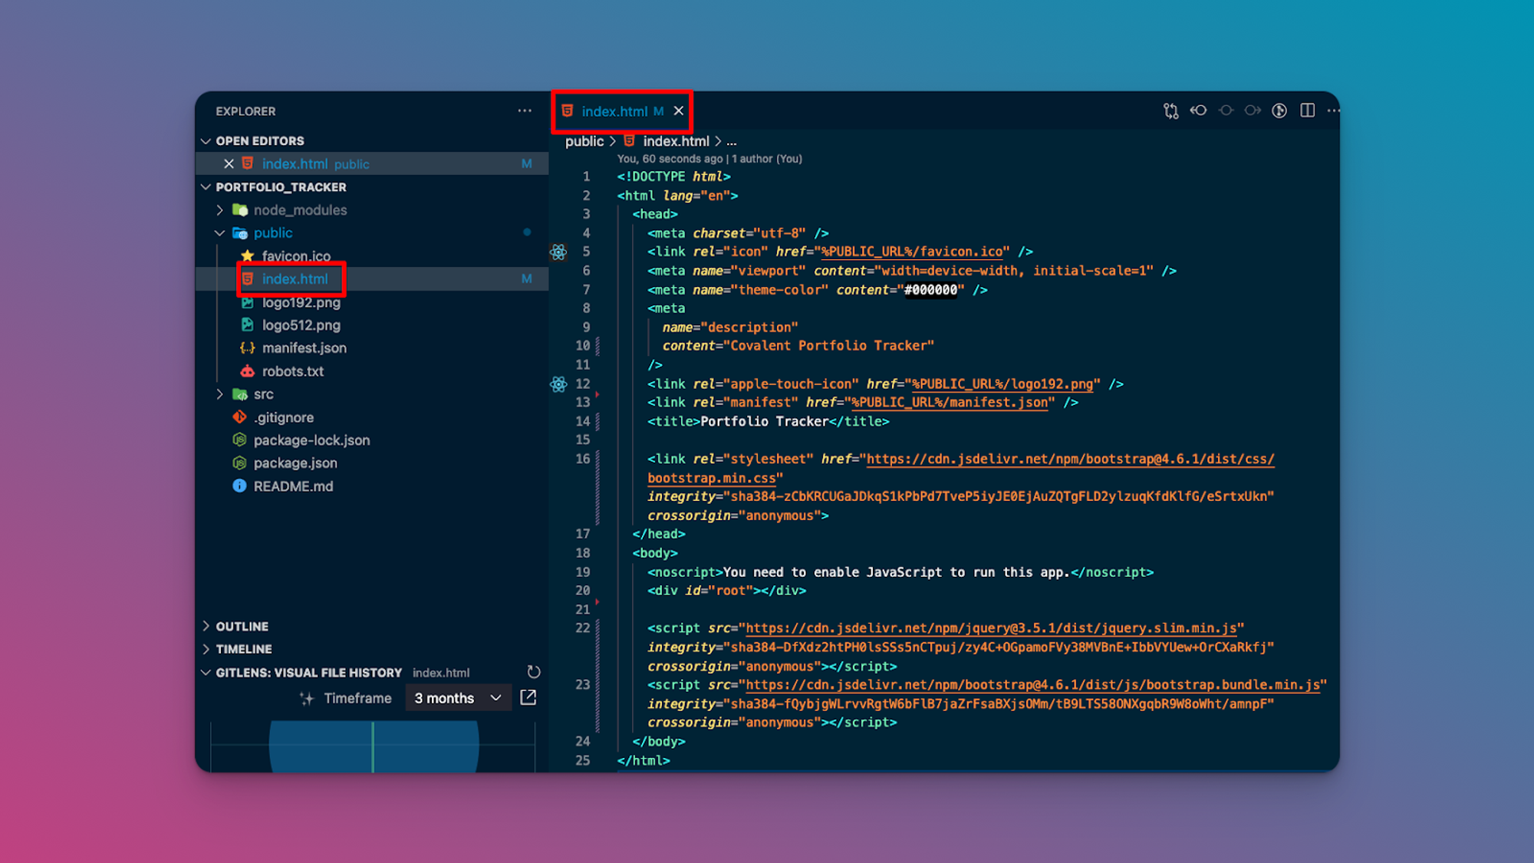Open the editor More Actions ellipsis menu
This screenshot has width=1534, height=863.
1333,110
